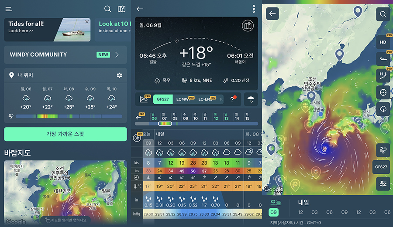
Task: Close the Tides for all banner
Action: tap(87, 22)
